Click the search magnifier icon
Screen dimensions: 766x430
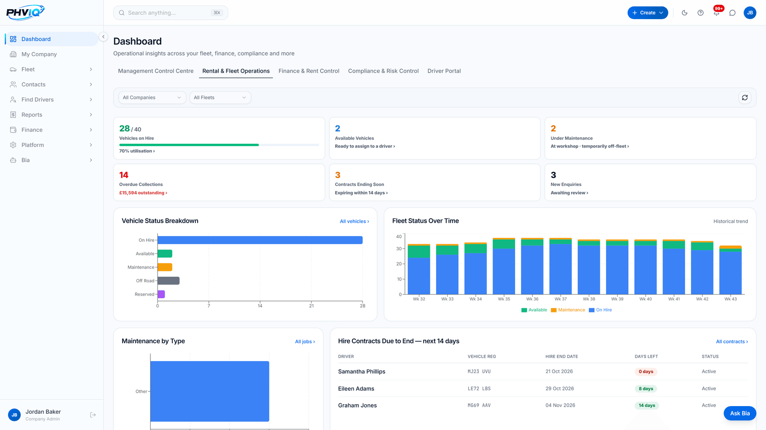(x=122, y=13)
